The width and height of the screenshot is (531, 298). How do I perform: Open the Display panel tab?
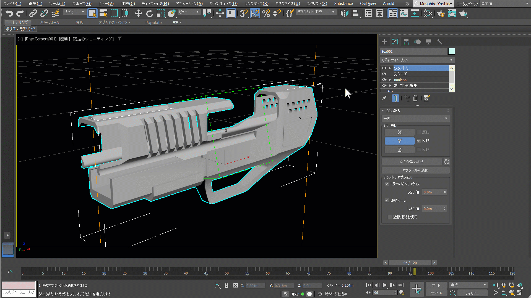pos(428,42)
